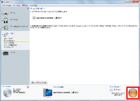Click the orange copy start button
This screenshot has width=140, height=101.
133,93
